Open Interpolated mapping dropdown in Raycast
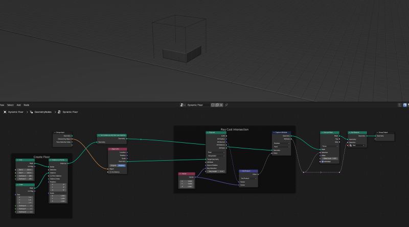Screen dimensions: 409x227 216,156
